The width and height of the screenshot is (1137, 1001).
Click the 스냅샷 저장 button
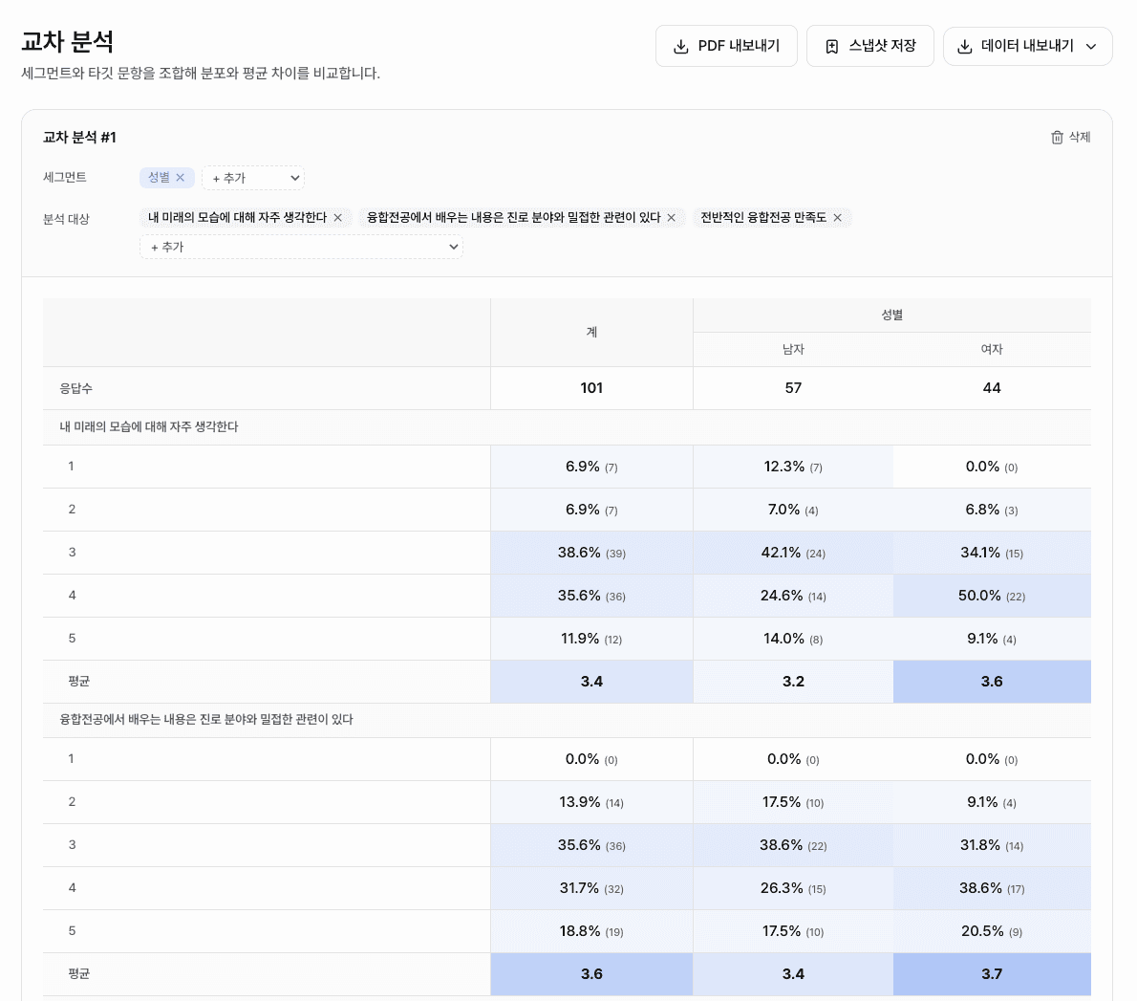(869, 45)
